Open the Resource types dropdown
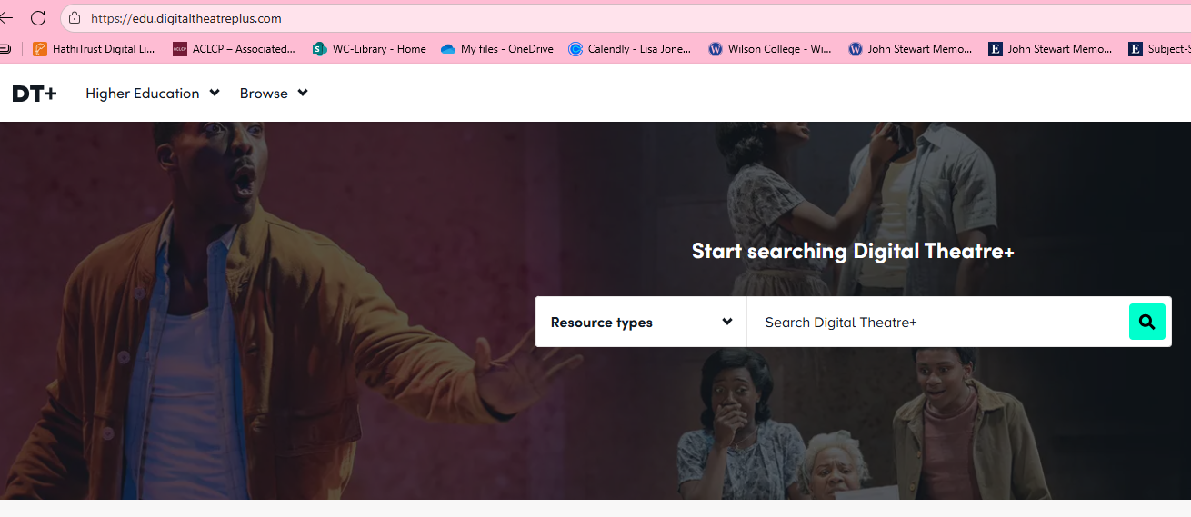This screenshot has height=517, width=1191. pos(641,322)
